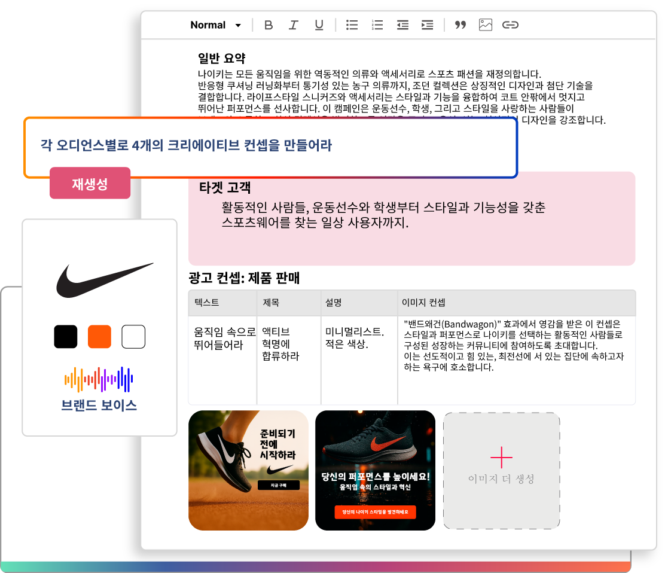
Task: Click 지금 구매 button in running ad
Action: (x=279, y=485)
